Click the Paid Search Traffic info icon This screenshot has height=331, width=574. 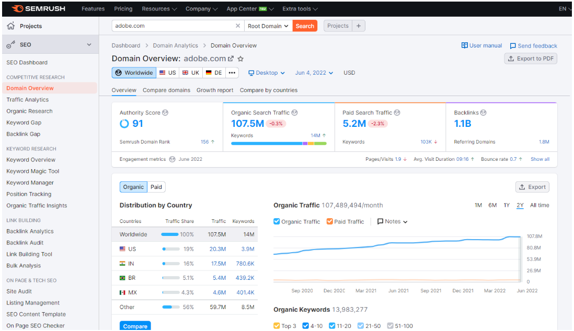coord(397,113)
